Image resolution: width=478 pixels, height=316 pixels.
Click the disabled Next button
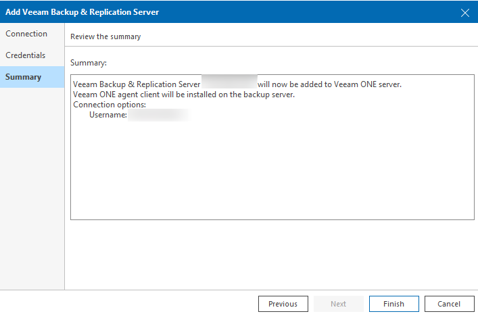tap(338, 304)
